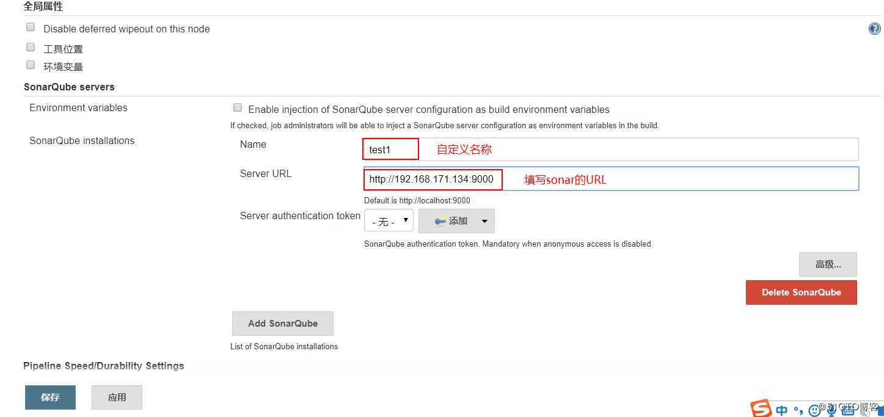Focus the Server URL input field

pos(611,179)
